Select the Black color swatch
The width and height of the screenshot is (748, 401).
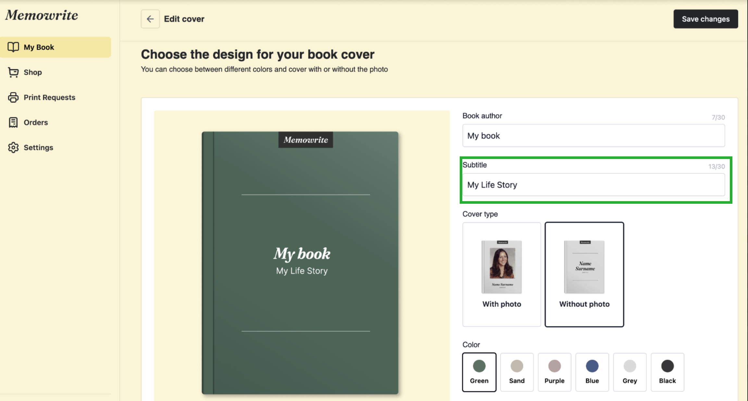tap(667, 372)
